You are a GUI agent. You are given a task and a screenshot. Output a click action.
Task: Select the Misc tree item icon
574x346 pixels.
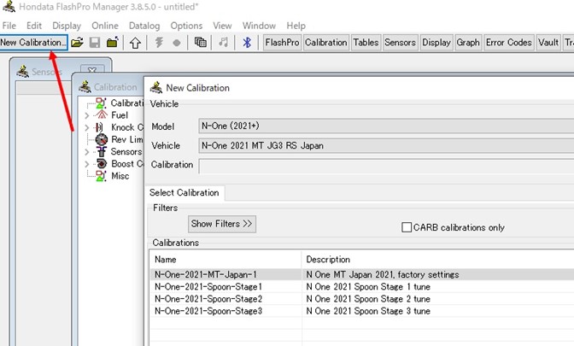[x=101, y=176]
